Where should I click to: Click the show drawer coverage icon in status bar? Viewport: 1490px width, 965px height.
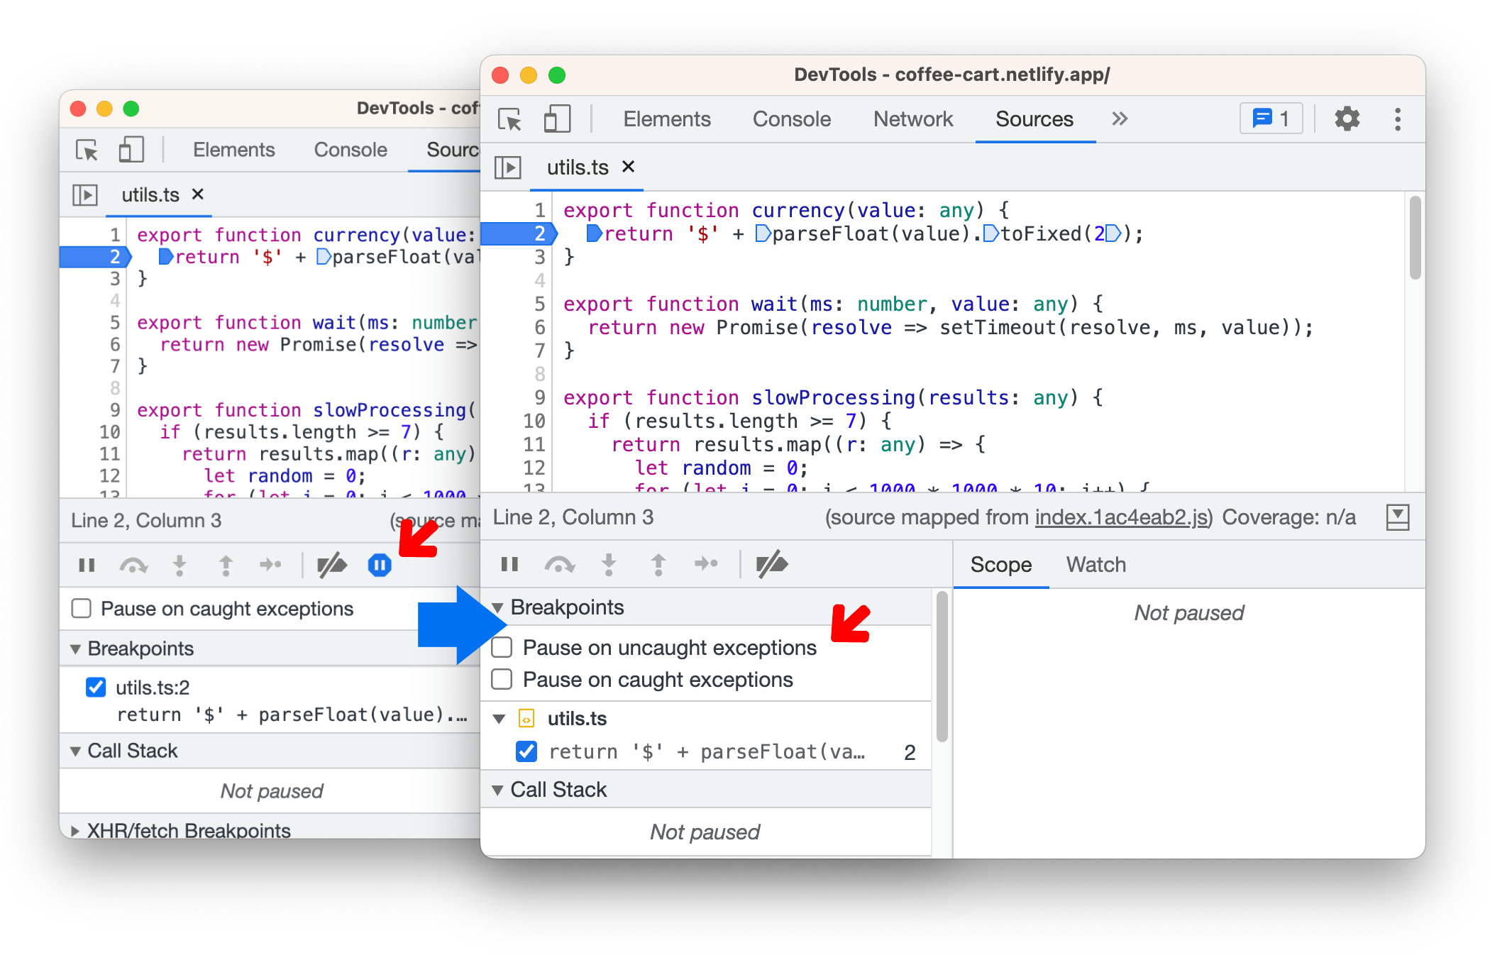[x=1398, y=517]
